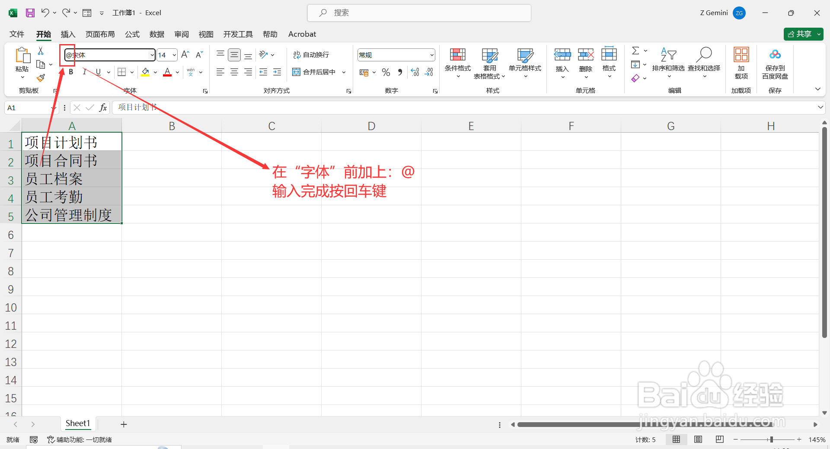Toggle italic formatting
This screenshot has height=449, width=830.
tap(84, 72)
